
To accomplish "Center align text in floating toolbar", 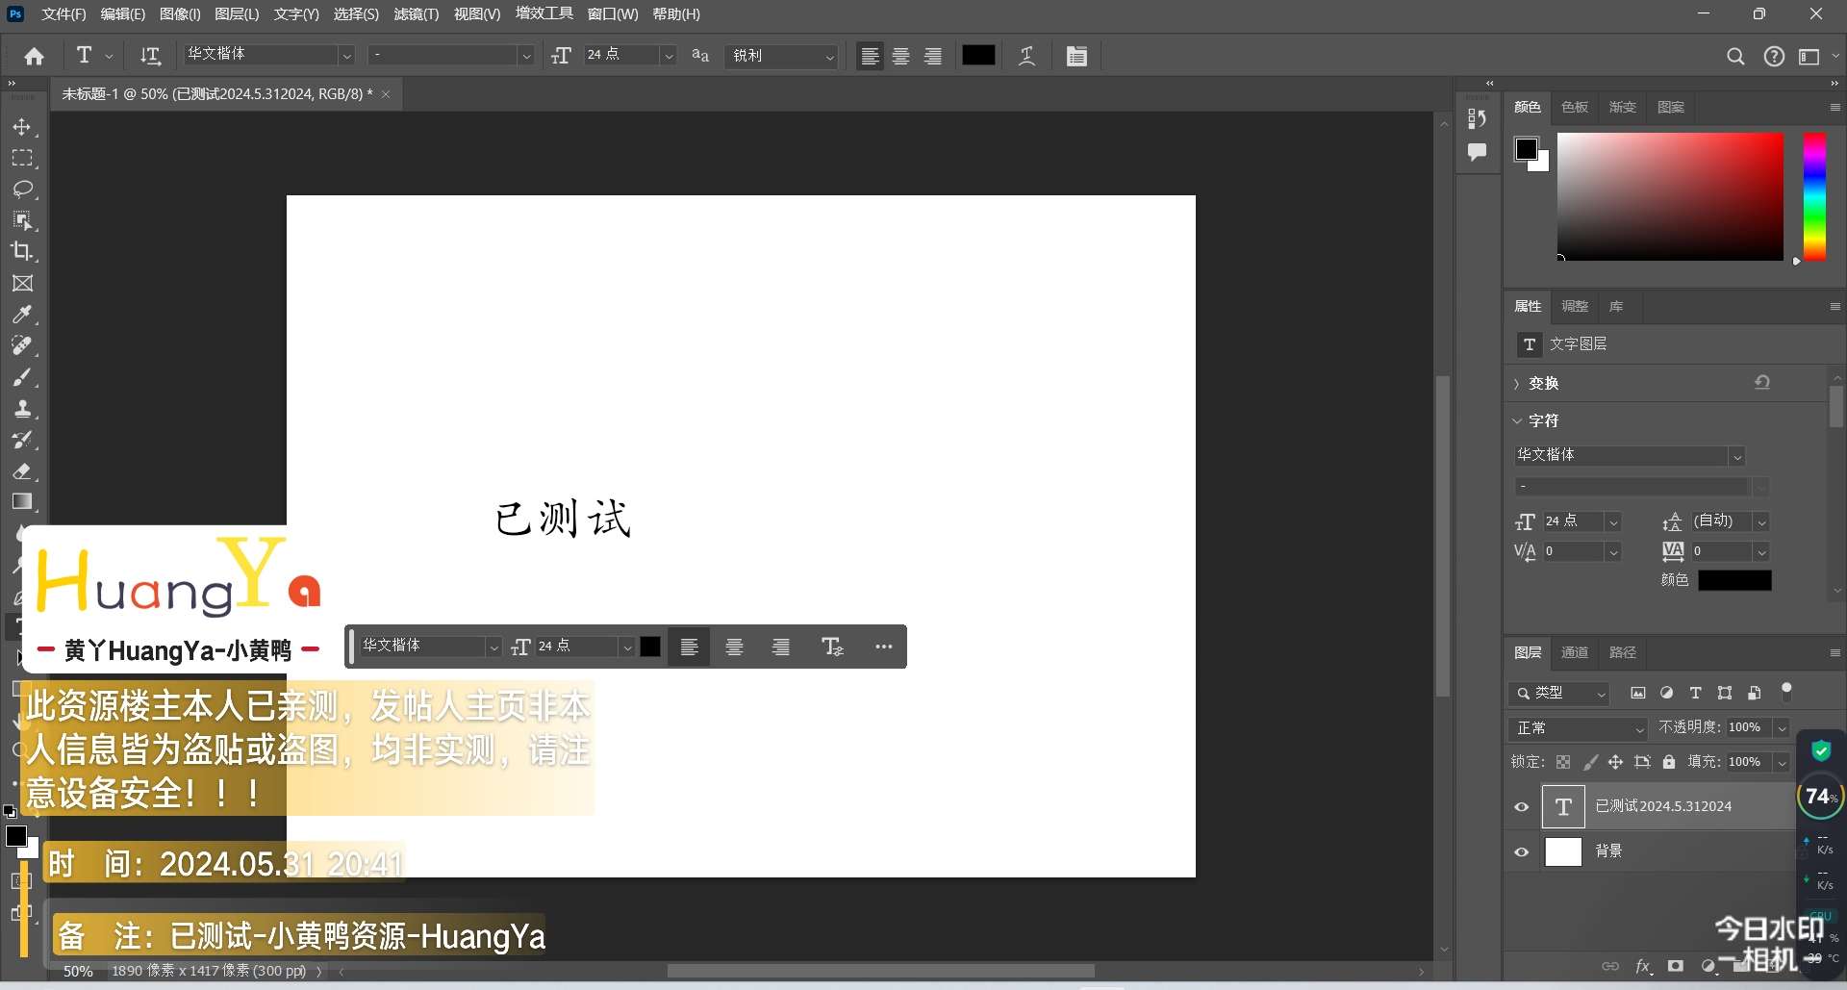I will click(x=734, y=647).
